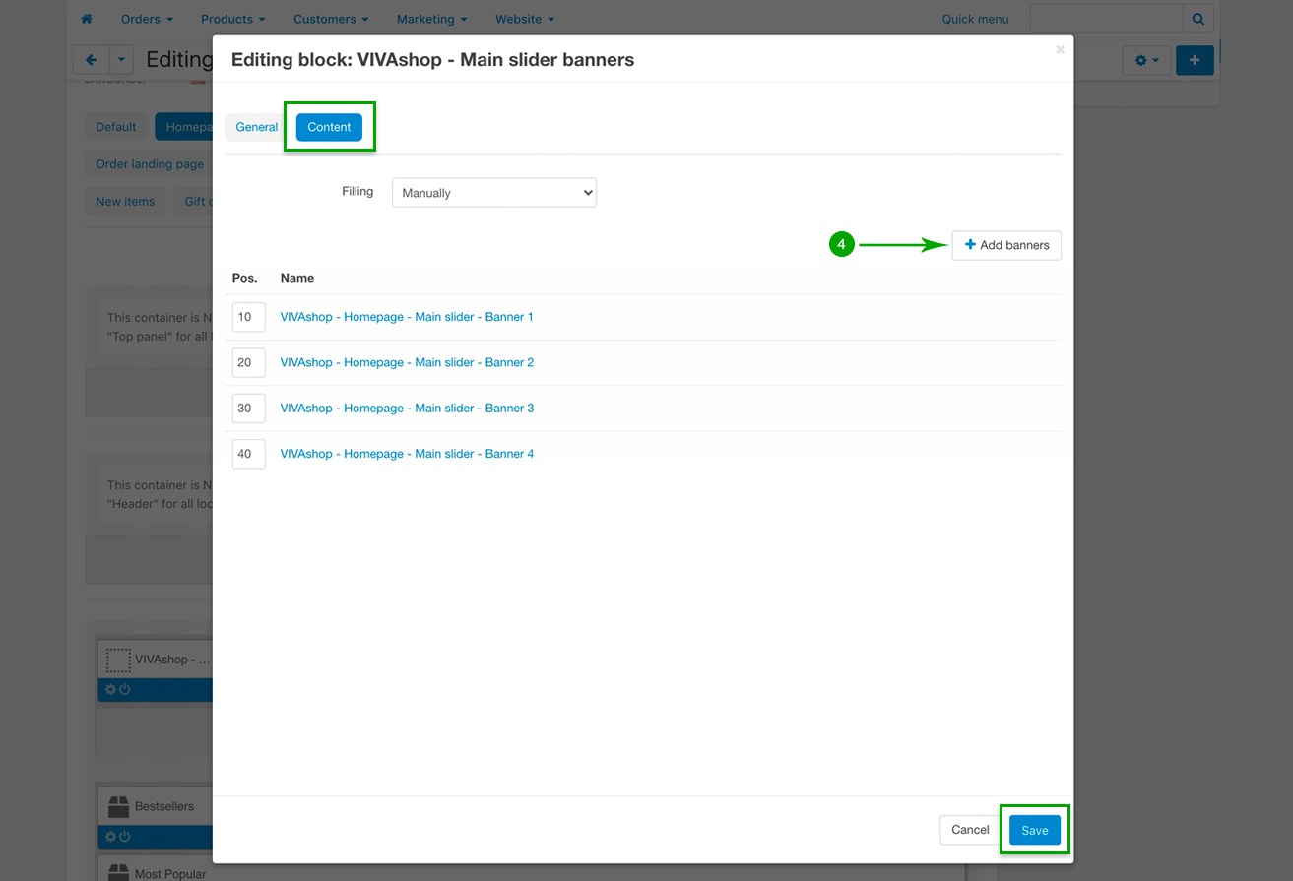
Task: Click the gear icon on VIVAshop block
Action: (x=110, y=690)
